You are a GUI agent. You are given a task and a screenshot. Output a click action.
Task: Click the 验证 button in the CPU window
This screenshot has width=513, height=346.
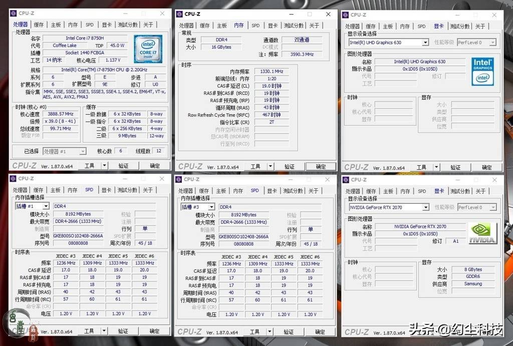click(124, 165)
